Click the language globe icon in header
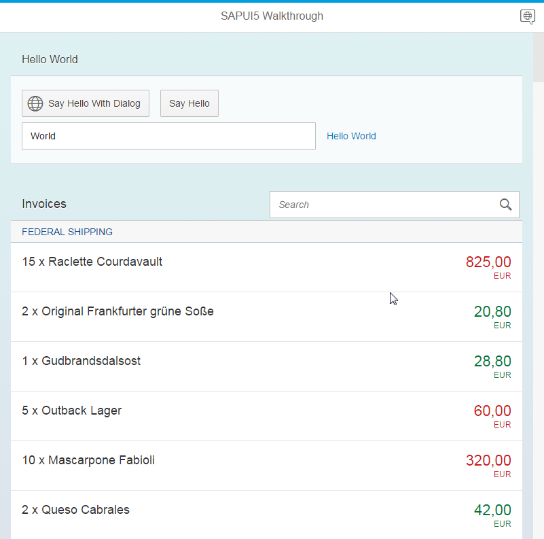Image resolution: width=544 pixels, height=539 pixels. [527, 17]
